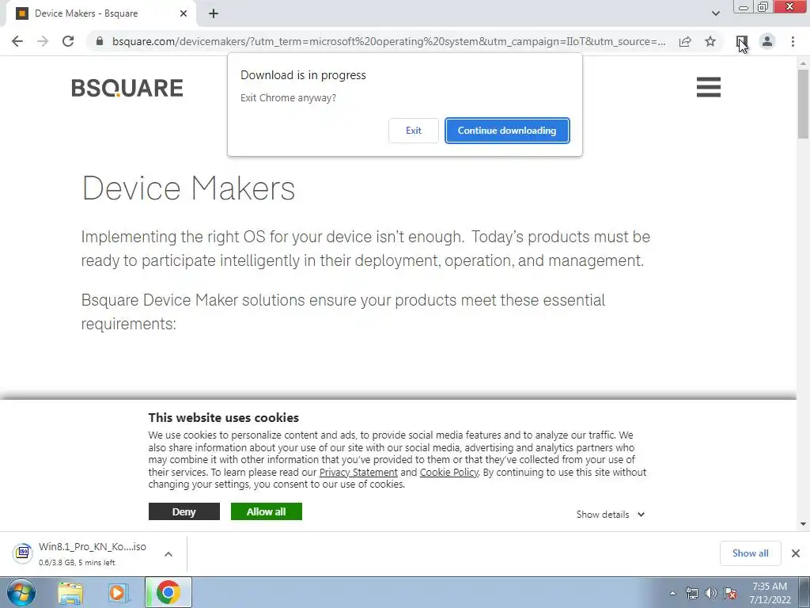Open the volume tray icon
This screenshot has height=608, width=810.
click(x=711, y=593)
